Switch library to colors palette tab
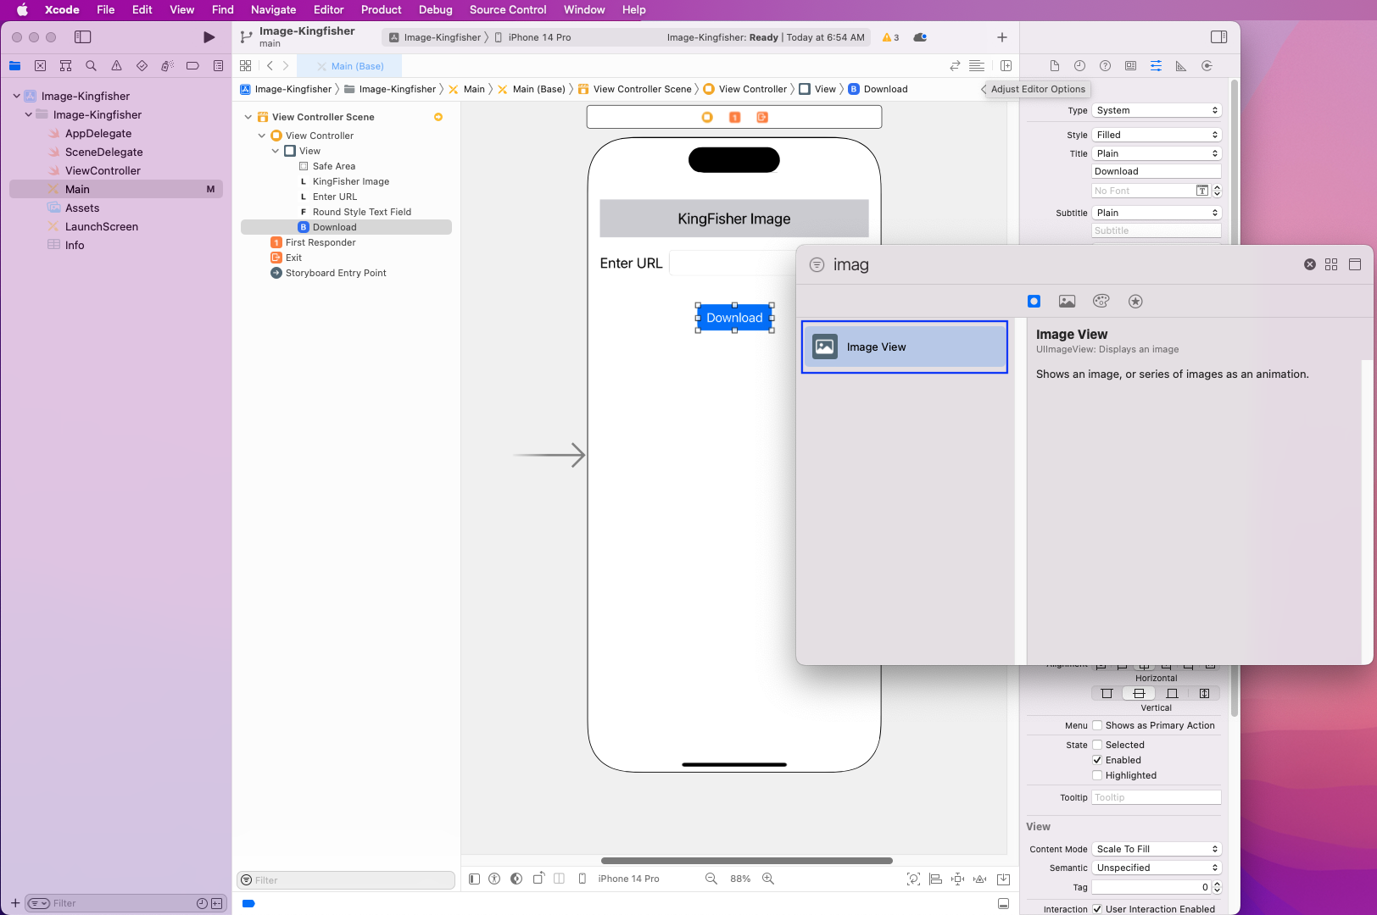The height and width of the screenshot is (915, 1377). click(x=1101, y=302)
